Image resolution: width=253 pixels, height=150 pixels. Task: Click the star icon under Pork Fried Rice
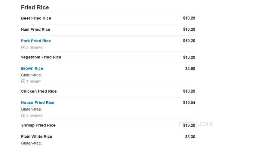[23, 47]
